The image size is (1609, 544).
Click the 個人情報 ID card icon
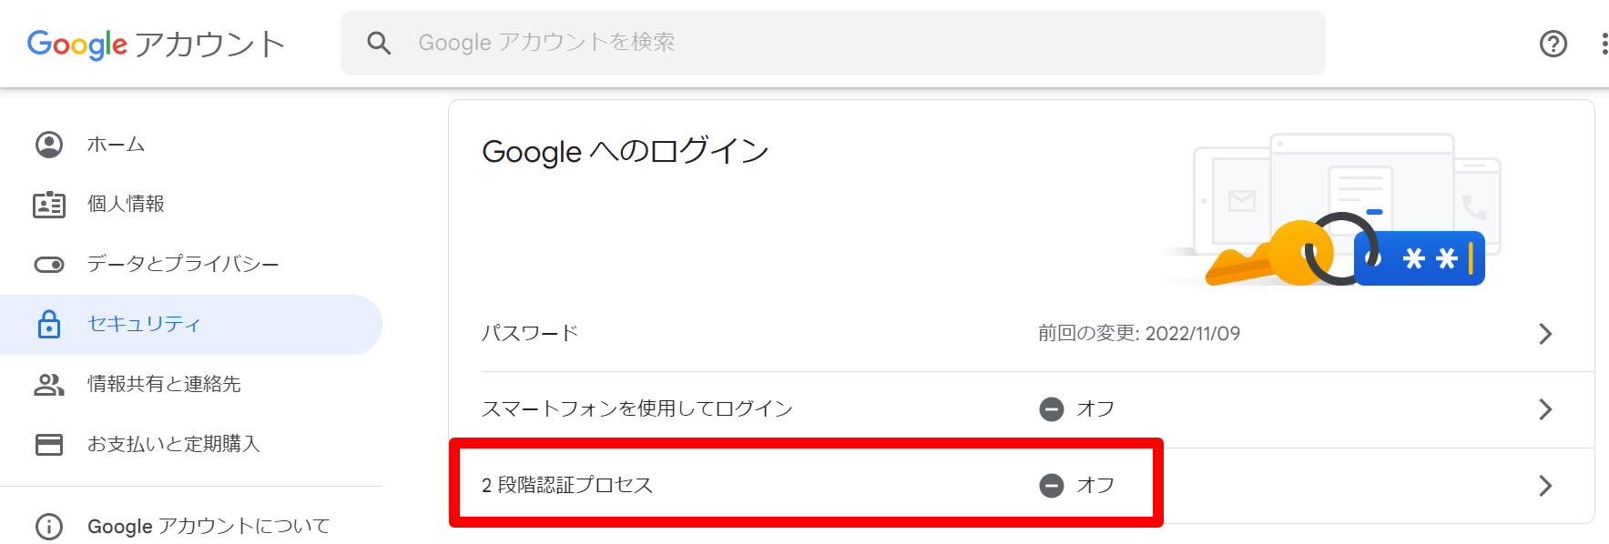coord(49,205)
